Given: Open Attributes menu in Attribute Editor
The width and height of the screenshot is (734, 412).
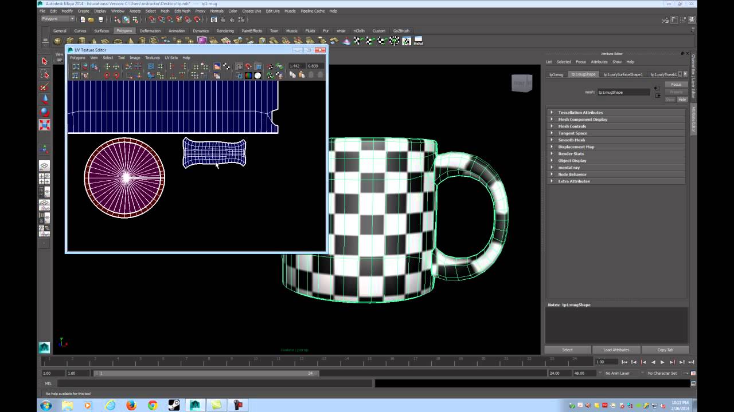Looking at the screenshot, I should [599, 62].
